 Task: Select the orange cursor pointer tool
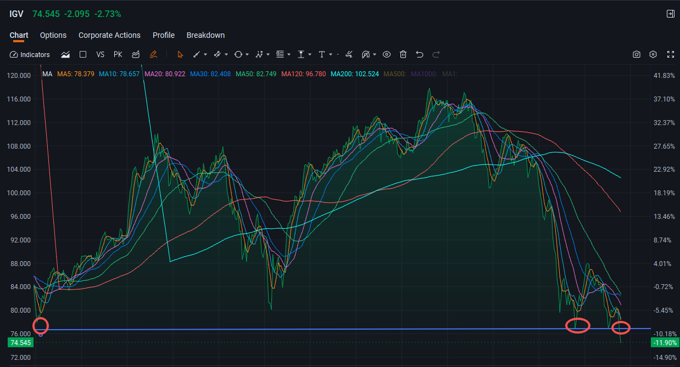[180, 54]
